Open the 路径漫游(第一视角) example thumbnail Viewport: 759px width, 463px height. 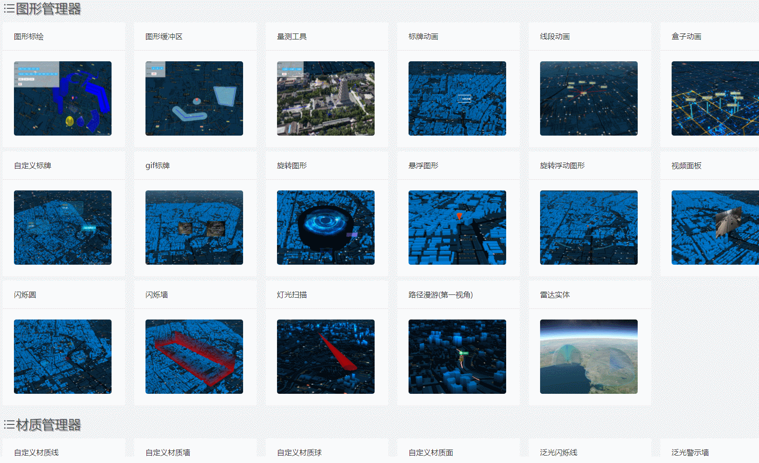coord(457,357)
